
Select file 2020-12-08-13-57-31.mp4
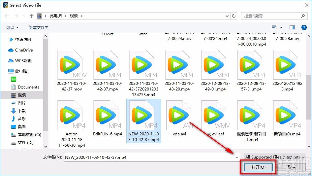251,71
